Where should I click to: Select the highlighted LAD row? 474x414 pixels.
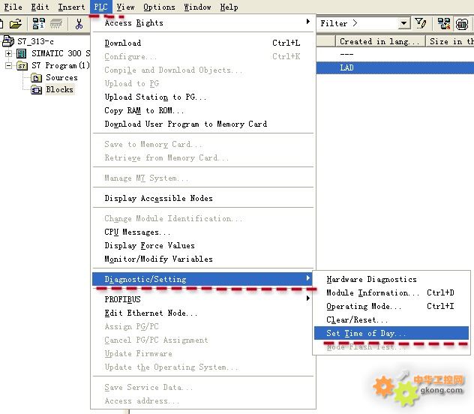coord(395,67)
